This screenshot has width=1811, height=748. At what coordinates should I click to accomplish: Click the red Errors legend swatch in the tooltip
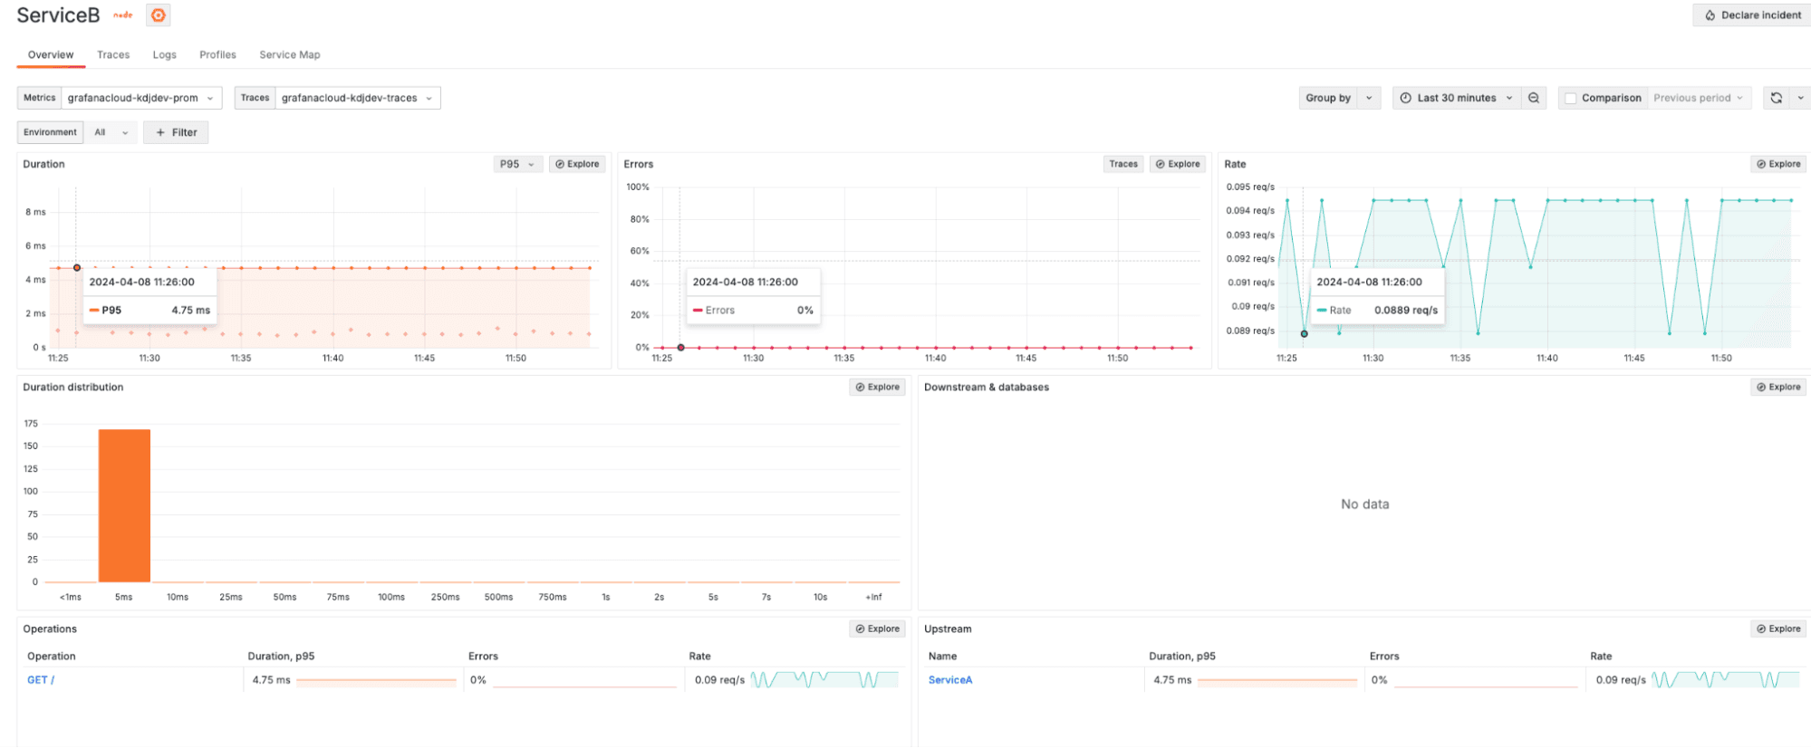[x=698, y=310]
